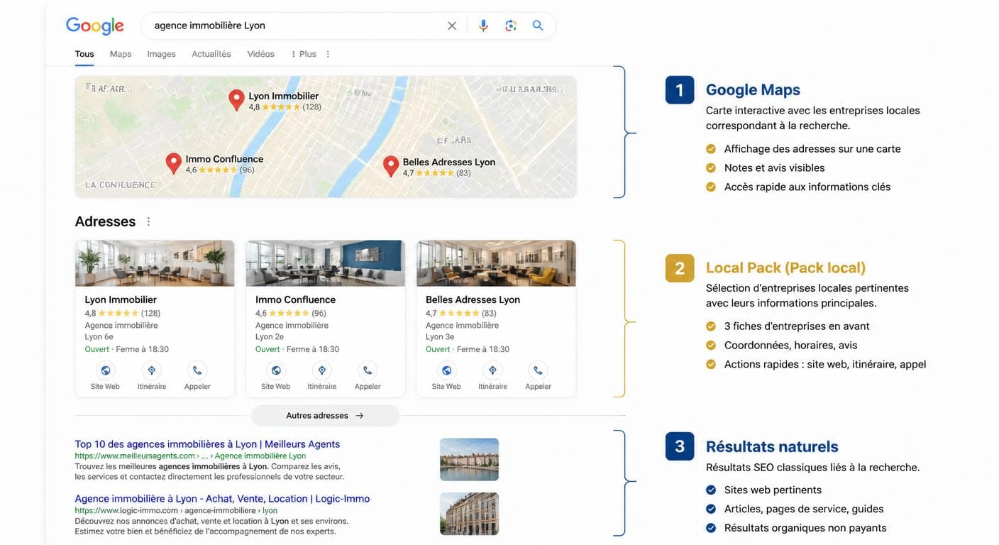Click the Google Maps heading in the legend
The height and width of the screenshot is (545, 999).
coord(753,89)
